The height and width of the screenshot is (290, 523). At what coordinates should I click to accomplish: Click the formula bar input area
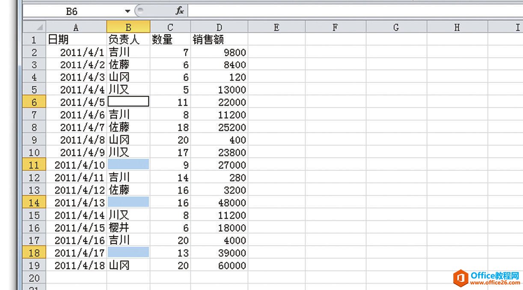342,11
